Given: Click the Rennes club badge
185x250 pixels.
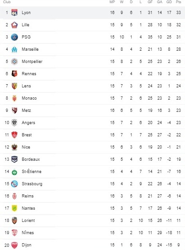Looking at the screenshot, I should pyautogui.click(x=14, y=74).
